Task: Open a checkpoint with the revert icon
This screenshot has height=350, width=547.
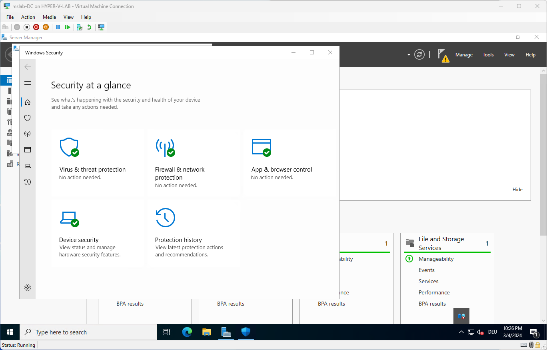Action: tap(89, 27)
